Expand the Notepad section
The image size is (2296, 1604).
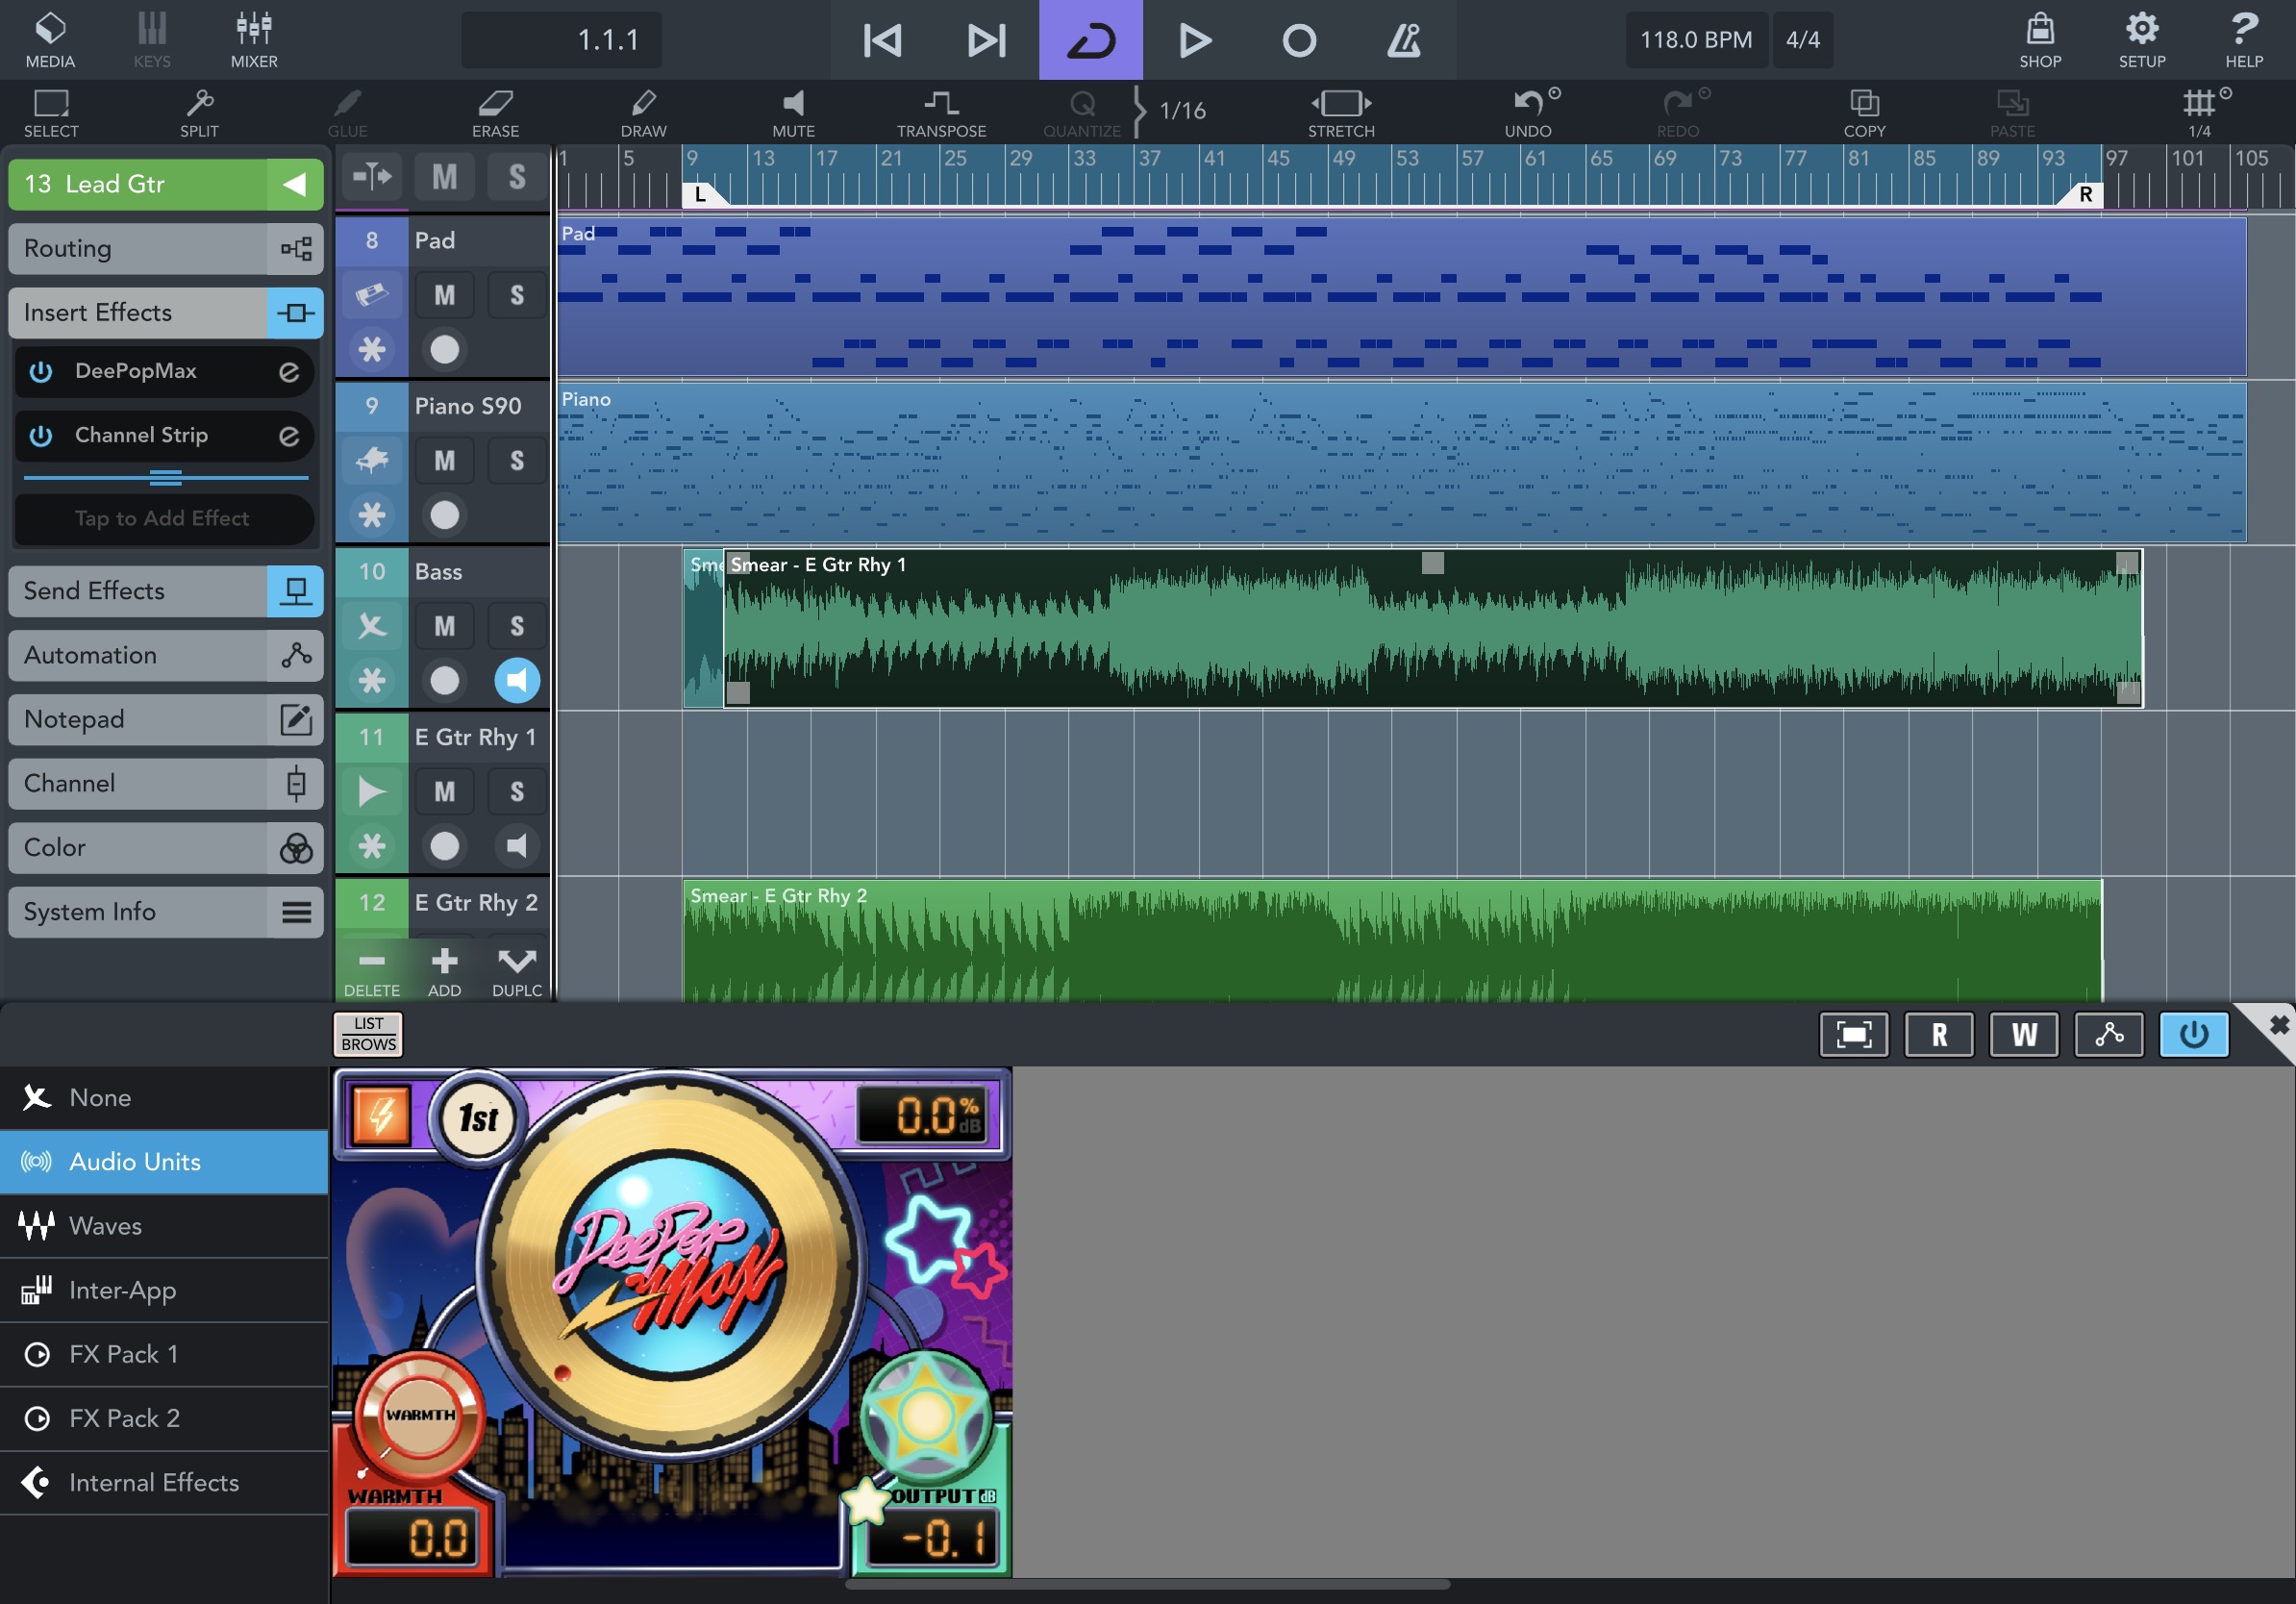coord(165,719)
